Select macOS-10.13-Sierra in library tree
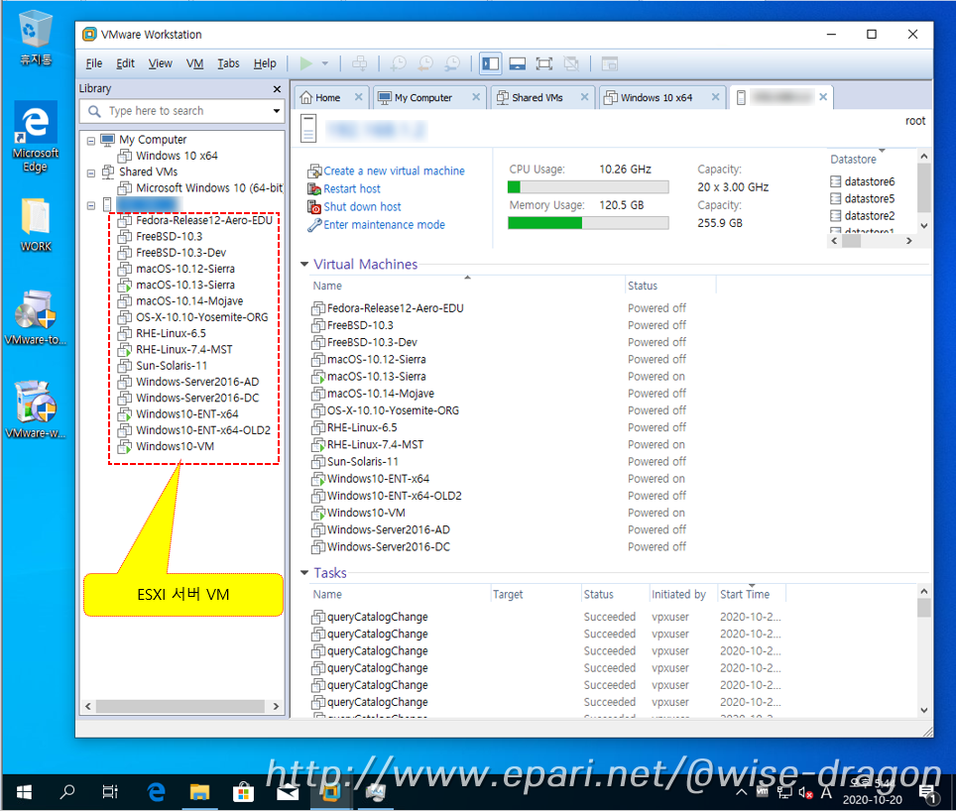The image size is (956, 811). [185, 285]
